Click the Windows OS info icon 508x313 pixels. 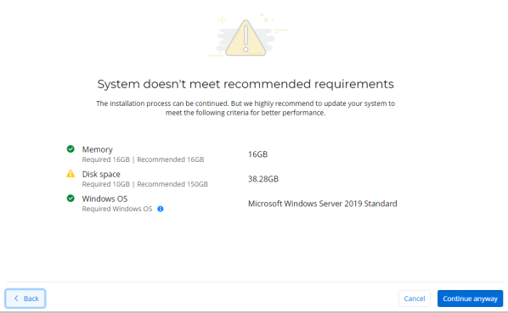[160, 209]
